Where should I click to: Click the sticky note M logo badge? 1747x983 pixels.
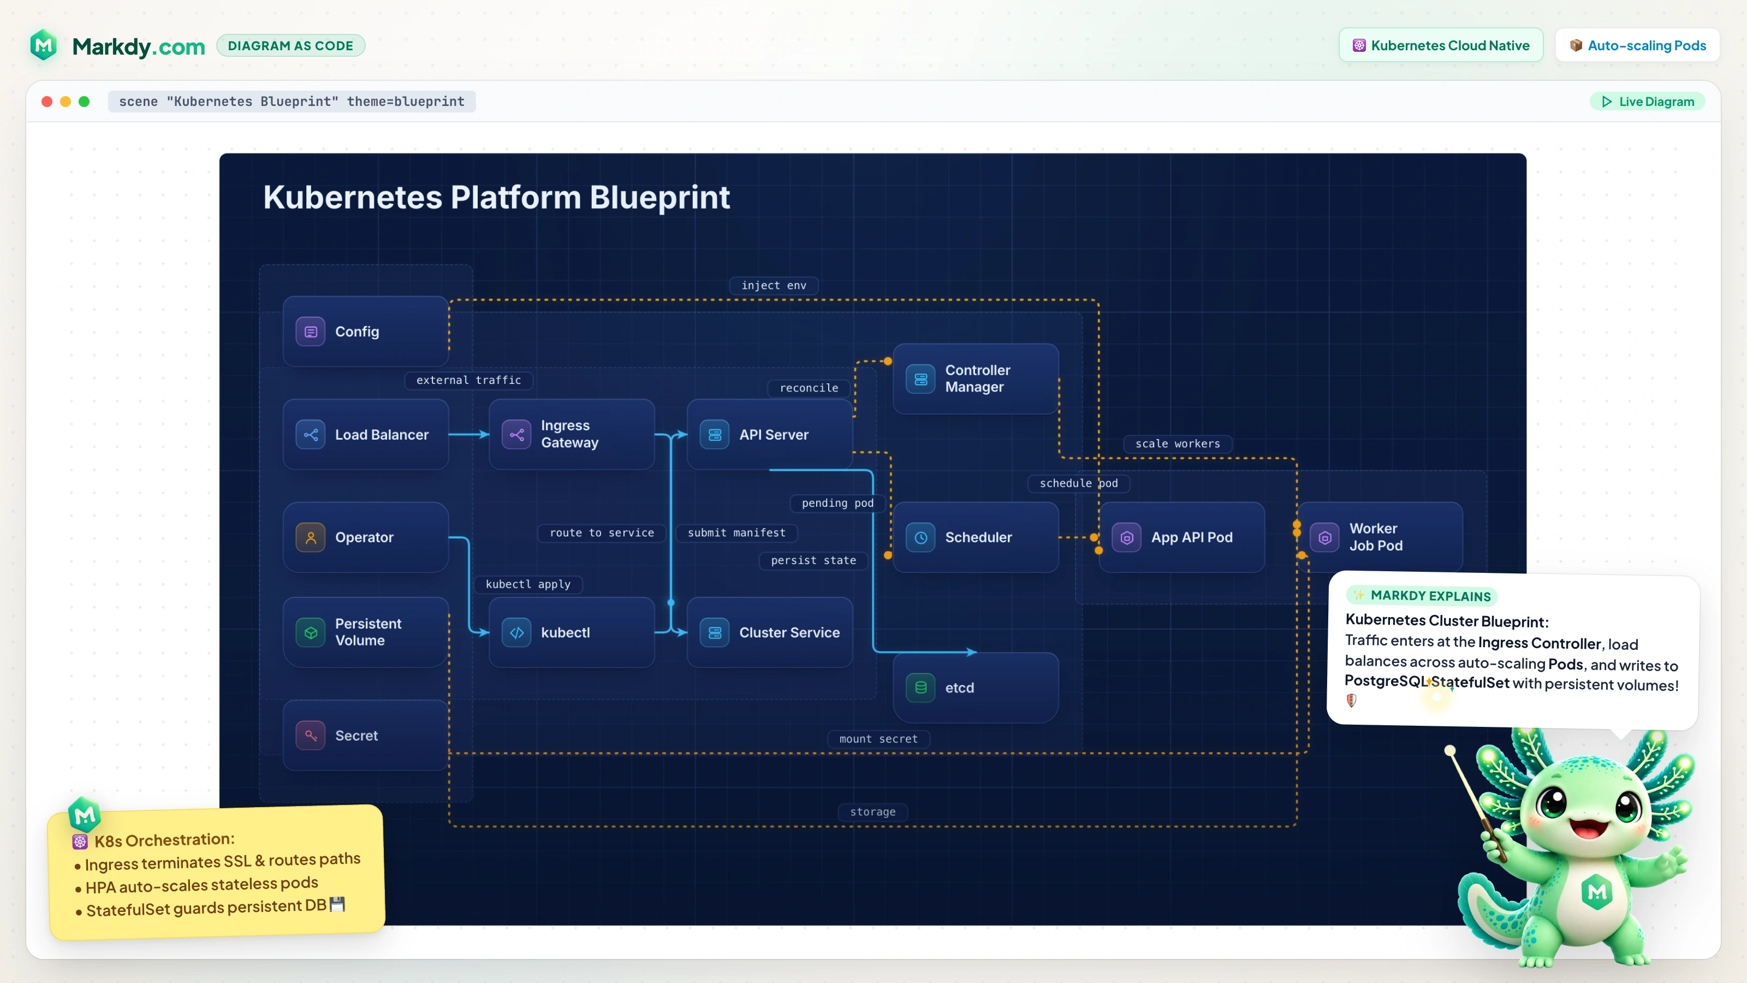click(x=85, y=815)
